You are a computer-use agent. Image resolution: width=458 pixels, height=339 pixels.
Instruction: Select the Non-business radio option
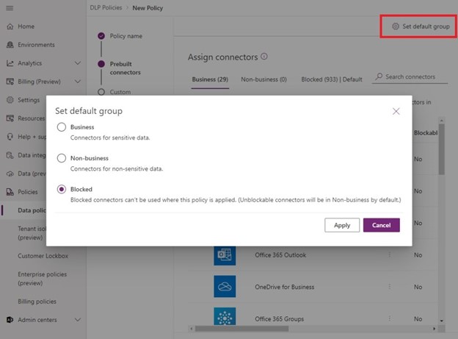coord(62,158)
